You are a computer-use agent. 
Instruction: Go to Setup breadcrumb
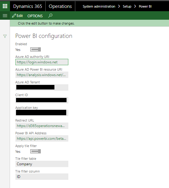127,6
